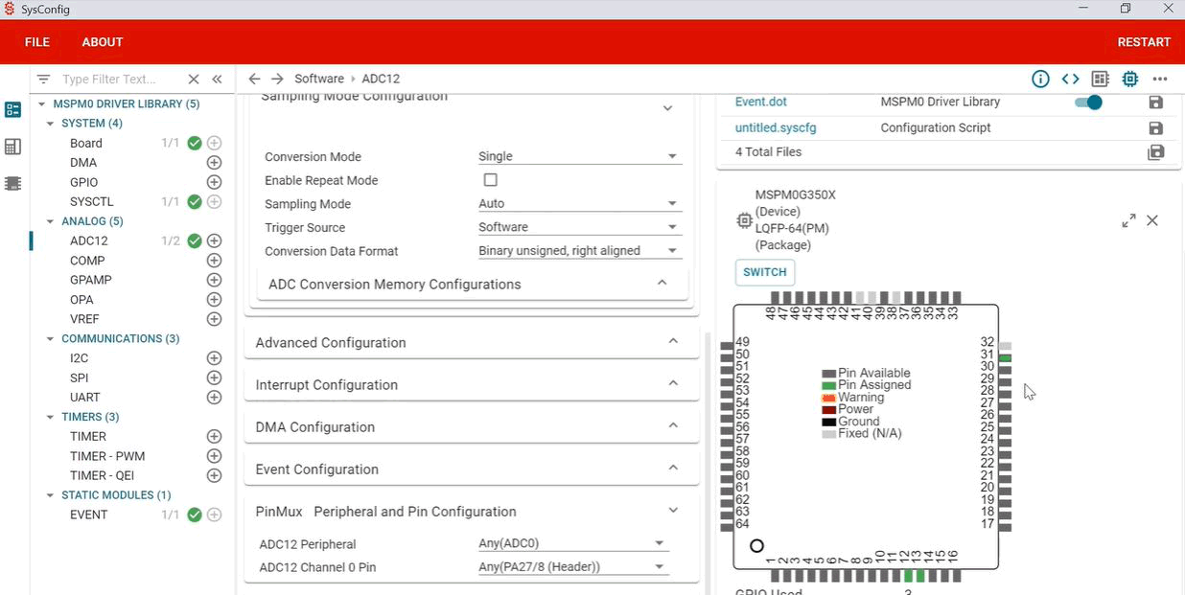Show the device view chip icon in toolbar
The height and width of the screenshot is (595, 1185).
coord(1130,80)
